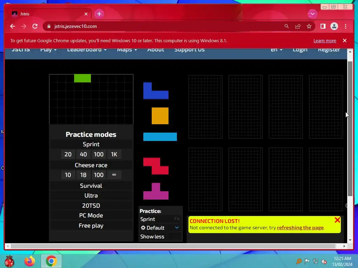This screenshot has width=358, height=268.
Task: Start a 40 line Sprint
Action: click(x=83, y=154)
